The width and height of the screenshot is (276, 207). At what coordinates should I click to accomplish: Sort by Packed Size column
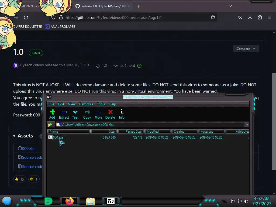(x=131, y=132)
